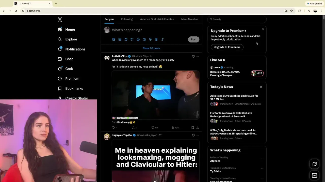Bookmark this page star icon
This screenshot has width=325, height=182.
291,11
